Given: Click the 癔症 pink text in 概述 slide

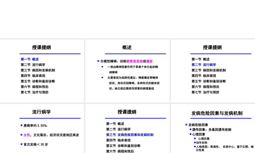Looking at the screenshot, I should [x=149, y=61].
